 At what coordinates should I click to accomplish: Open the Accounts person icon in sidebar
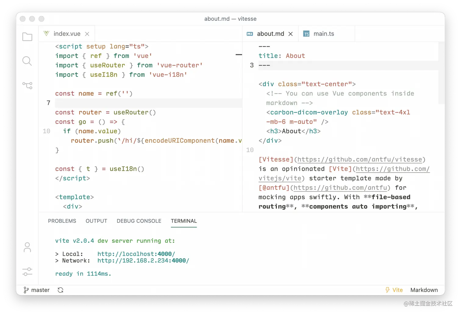(27, 247)
